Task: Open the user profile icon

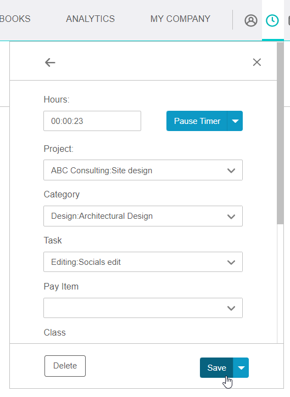Action: point(250,20)
